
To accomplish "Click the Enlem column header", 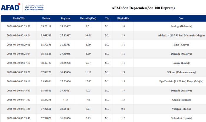I will coord(46,18).
